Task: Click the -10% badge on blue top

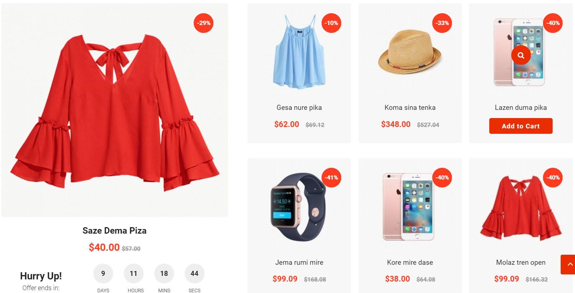Action: tap(331, 23)
